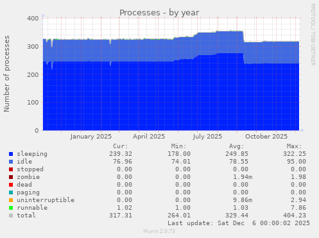This screenshot has width=319, height=238.
Task: Click the 'Last update' timestamp line
Action: point(239,223)
